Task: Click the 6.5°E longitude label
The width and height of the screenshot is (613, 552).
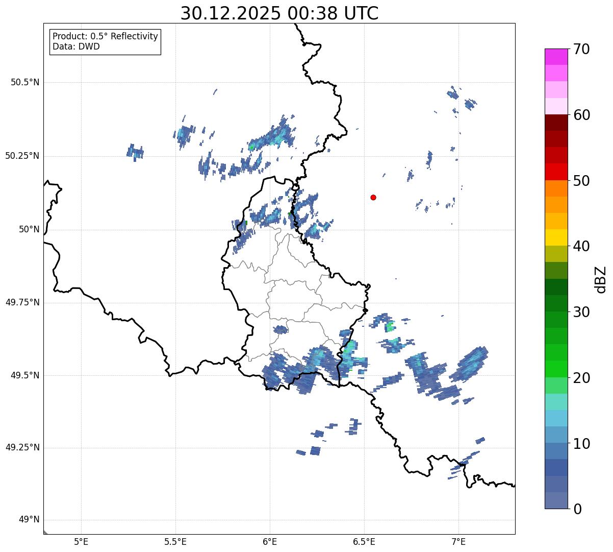Action: pyautogui.click(x=364, y=541)
